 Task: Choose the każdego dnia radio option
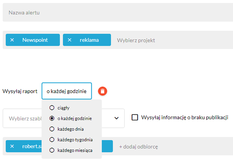pos(52,129)
